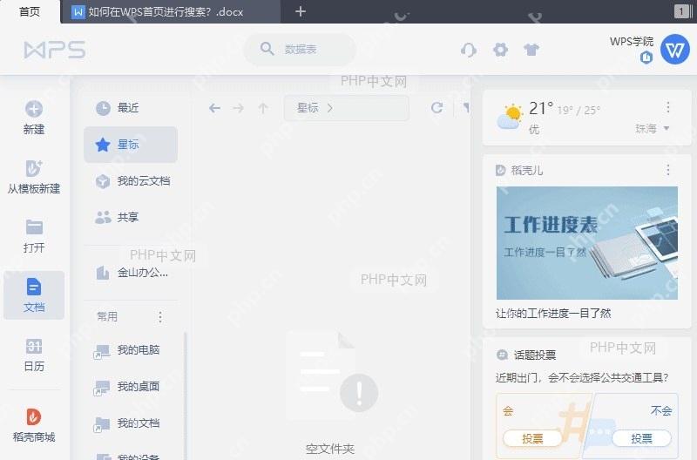
Task: Click the tab count indicator
Action: point(681,11)
